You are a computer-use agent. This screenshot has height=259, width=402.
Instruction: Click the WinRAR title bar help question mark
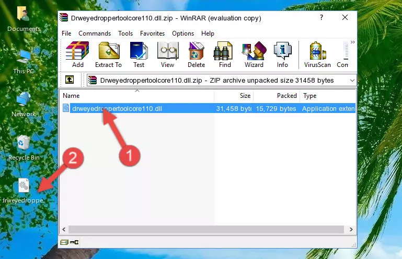pos(321,17)
